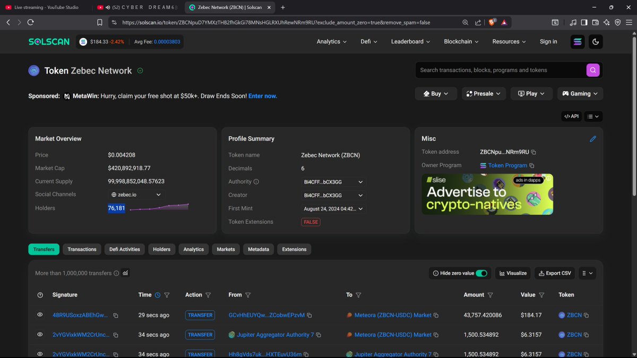Image resolution: width=637 pixels, height=358 pixels.
Task: Expand the Creator address dropdown
Action: coord(334,195)
